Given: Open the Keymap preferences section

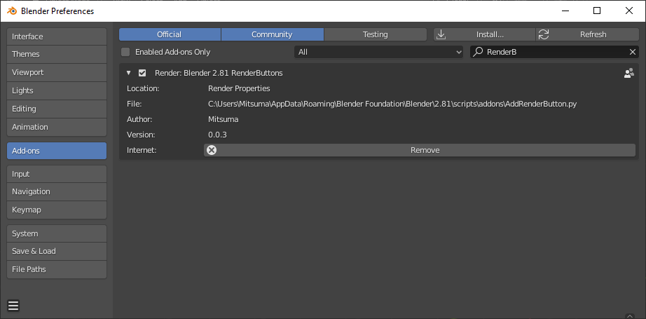Looking at the screenshot, I should (x=57, y=210).
